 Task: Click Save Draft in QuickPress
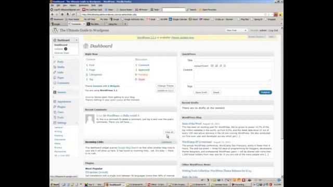[201, 92]
